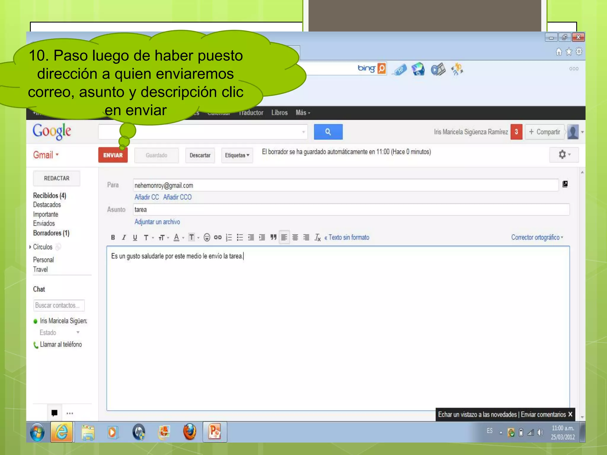Click the blue Google search button
This screenshot has width=607, height=455.
328,132
